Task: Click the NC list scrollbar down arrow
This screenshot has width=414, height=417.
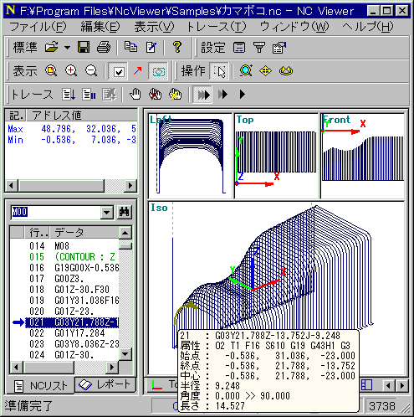Action: click(x=125, y=354)
